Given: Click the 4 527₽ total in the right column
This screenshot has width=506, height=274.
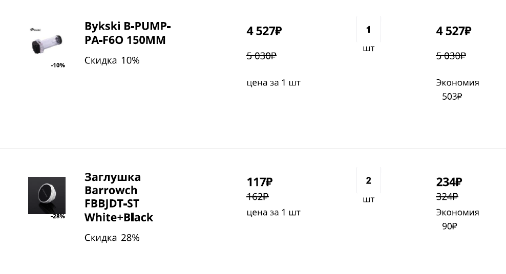Looking at the screenshot, I should tap(453, 31).
